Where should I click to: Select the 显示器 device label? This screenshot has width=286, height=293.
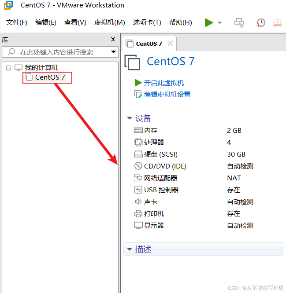coord(154,226)
